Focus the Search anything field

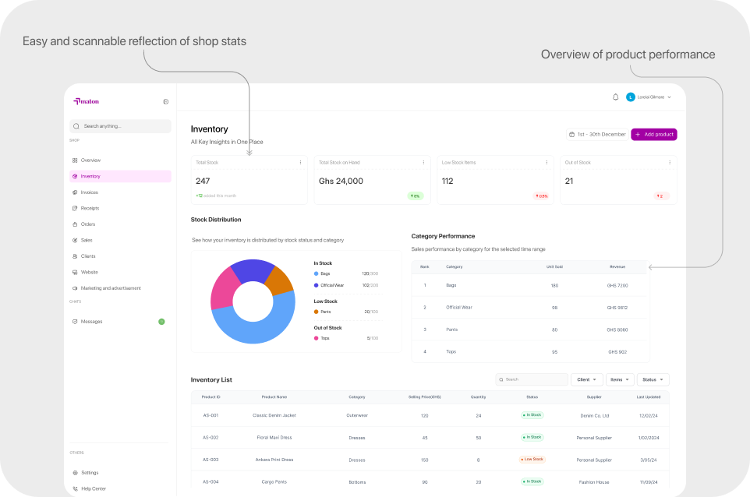[120, 126]
